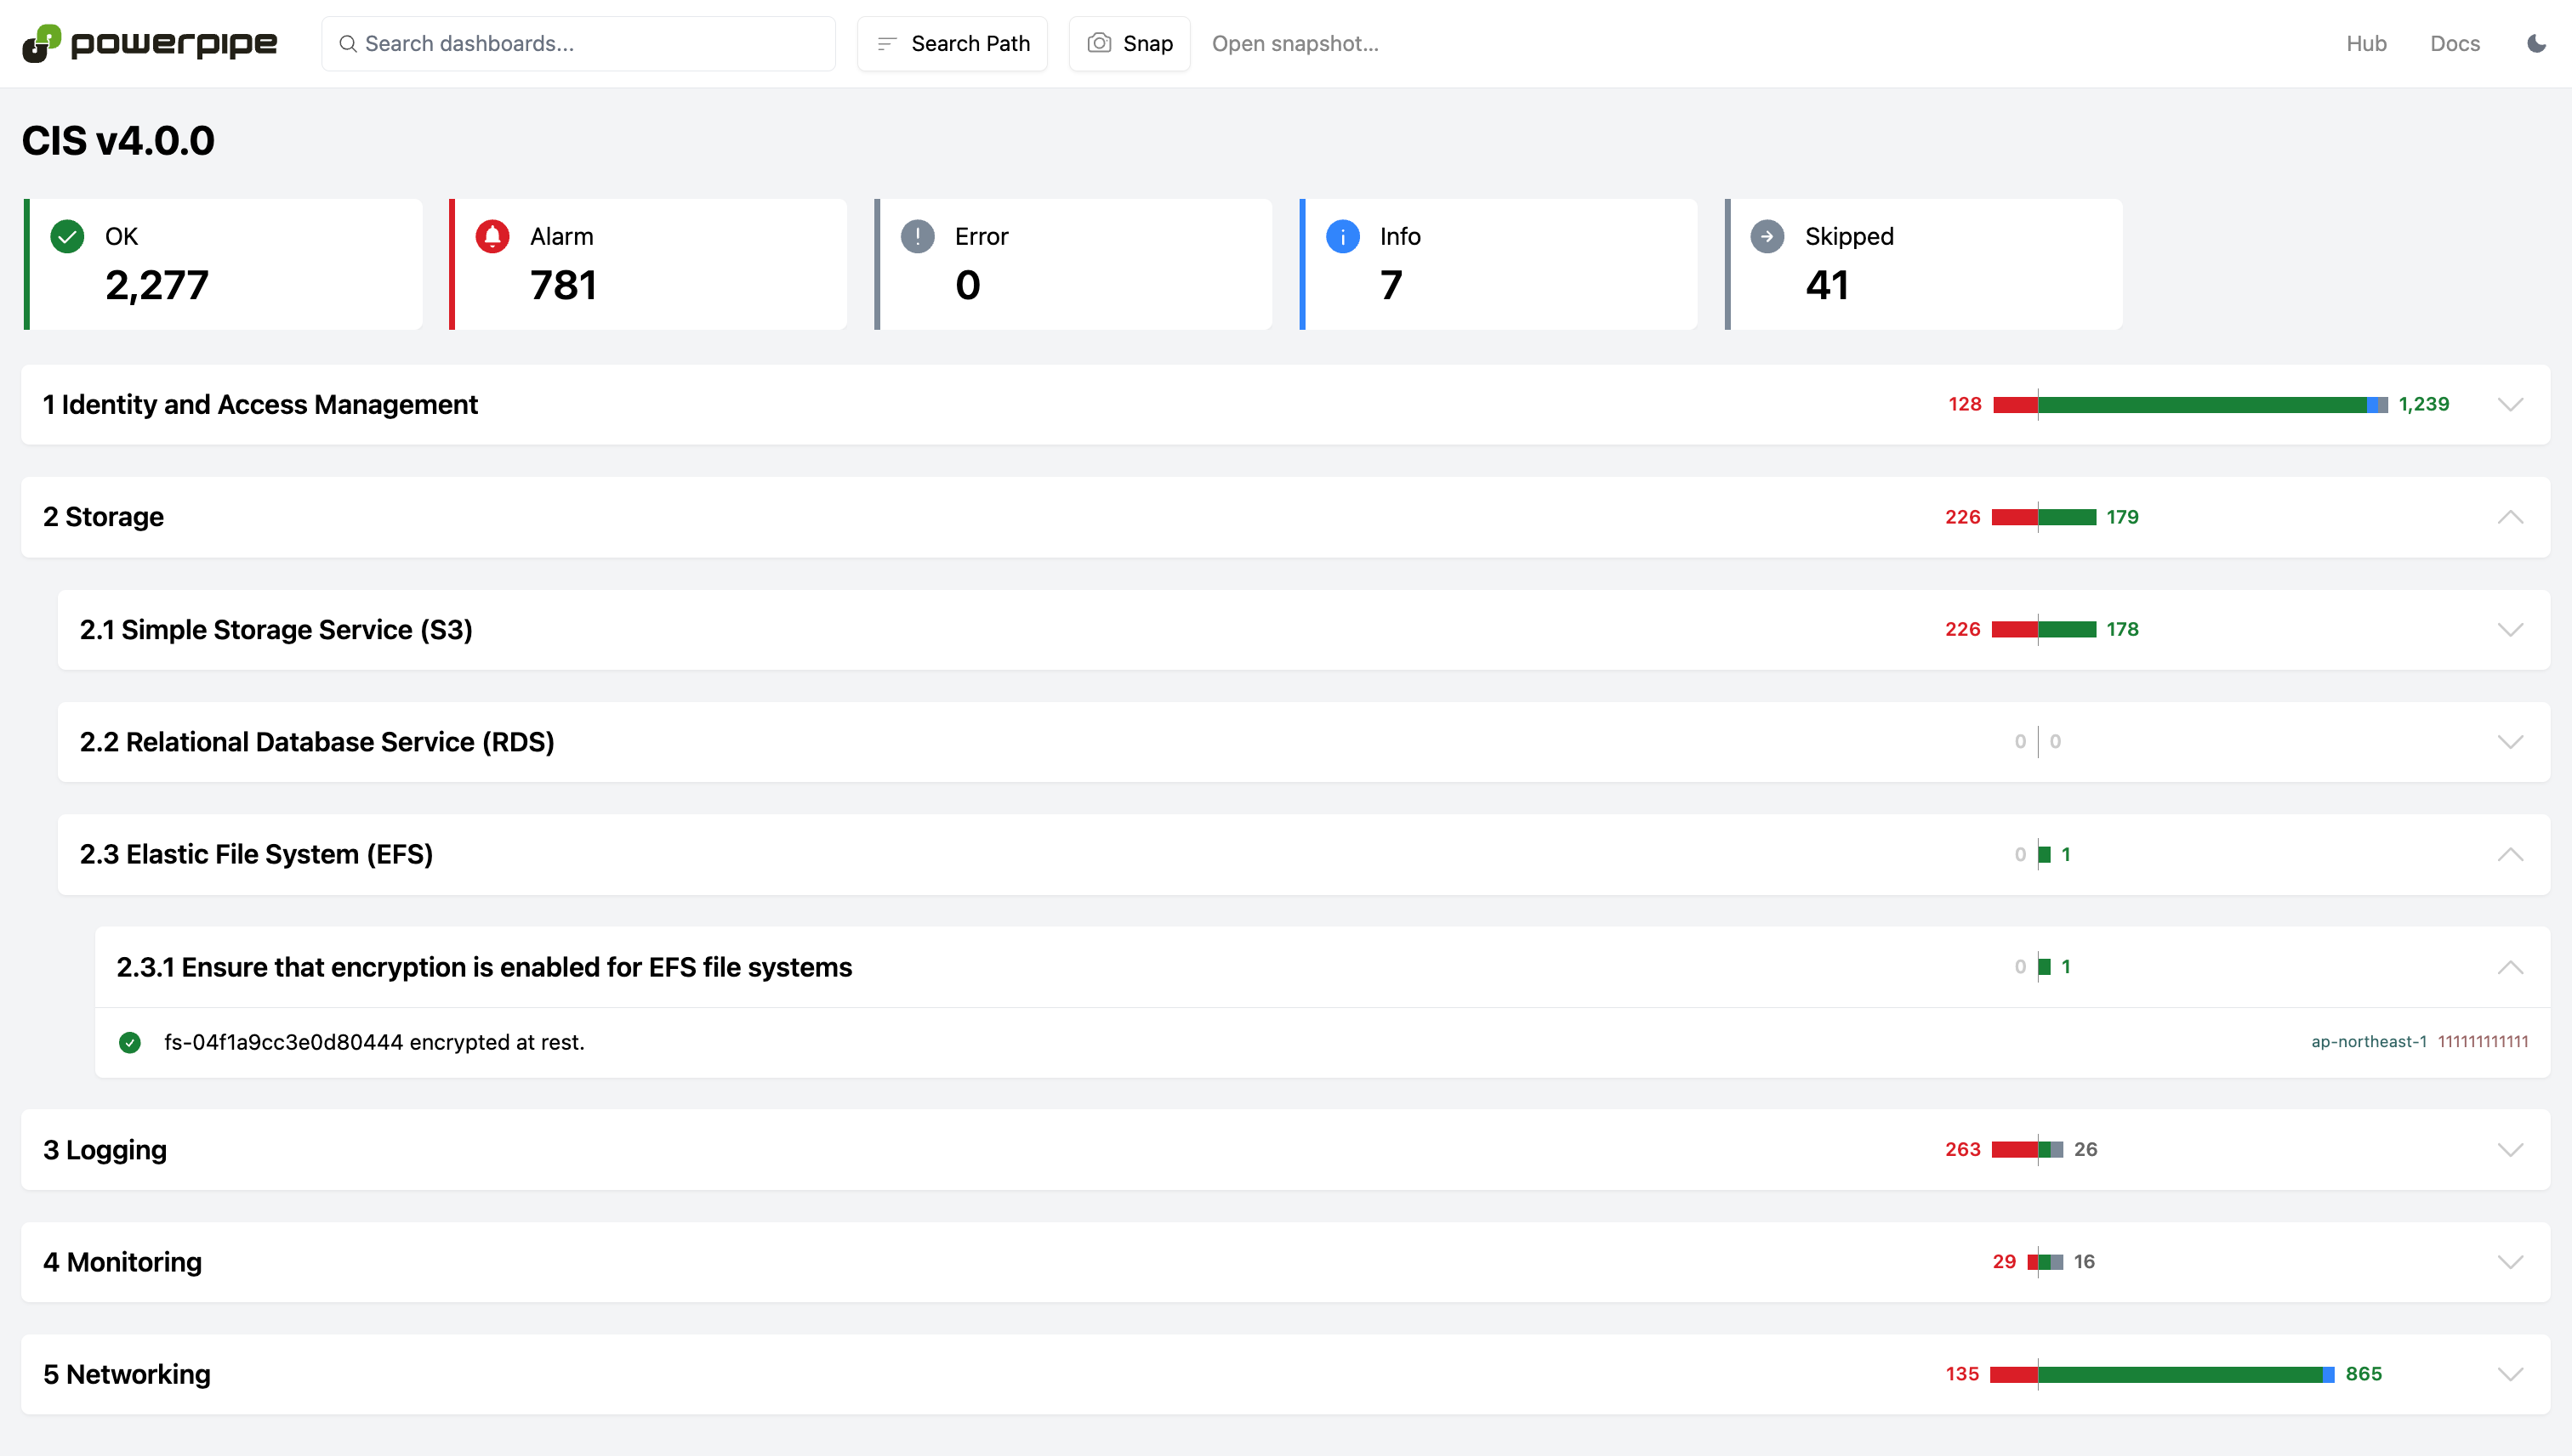
Task: Click the Search dashboards input field
Action: [578, 43]
